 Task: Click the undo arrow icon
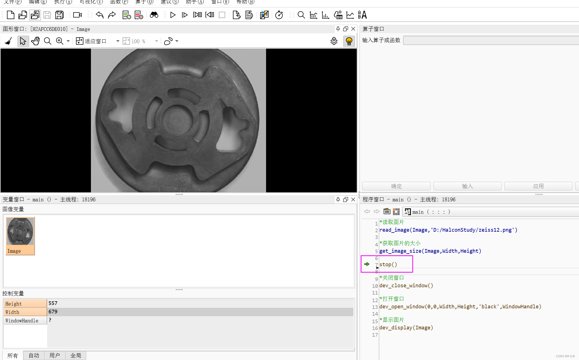99,15
